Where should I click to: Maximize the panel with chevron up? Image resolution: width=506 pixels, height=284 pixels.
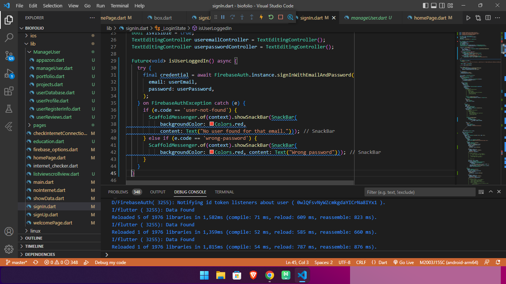[x=491, y=192]
